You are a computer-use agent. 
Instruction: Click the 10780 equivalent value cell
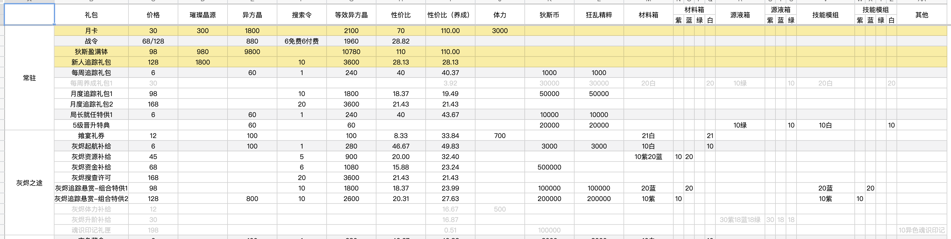pos(351,52)
